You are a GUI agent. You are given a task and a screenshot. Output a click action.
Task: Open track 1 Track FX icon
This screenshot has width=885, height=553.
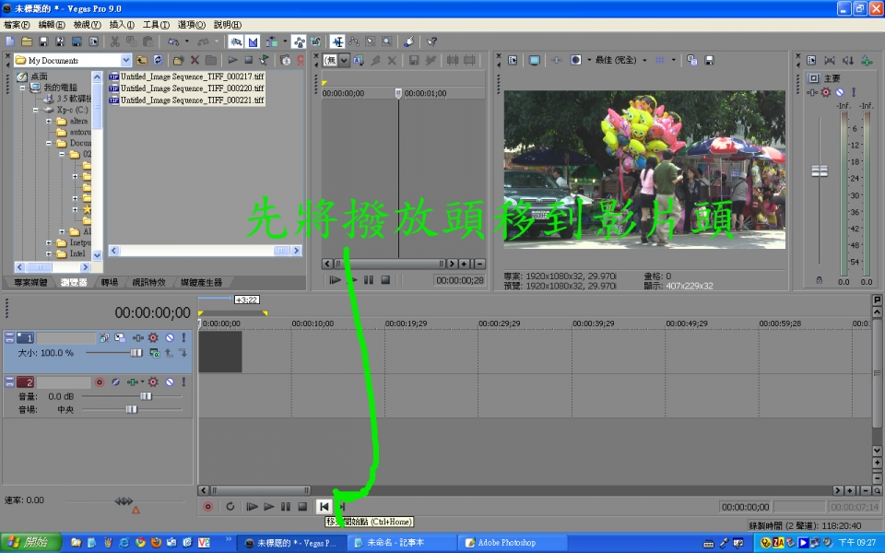[x=153, y=338]
